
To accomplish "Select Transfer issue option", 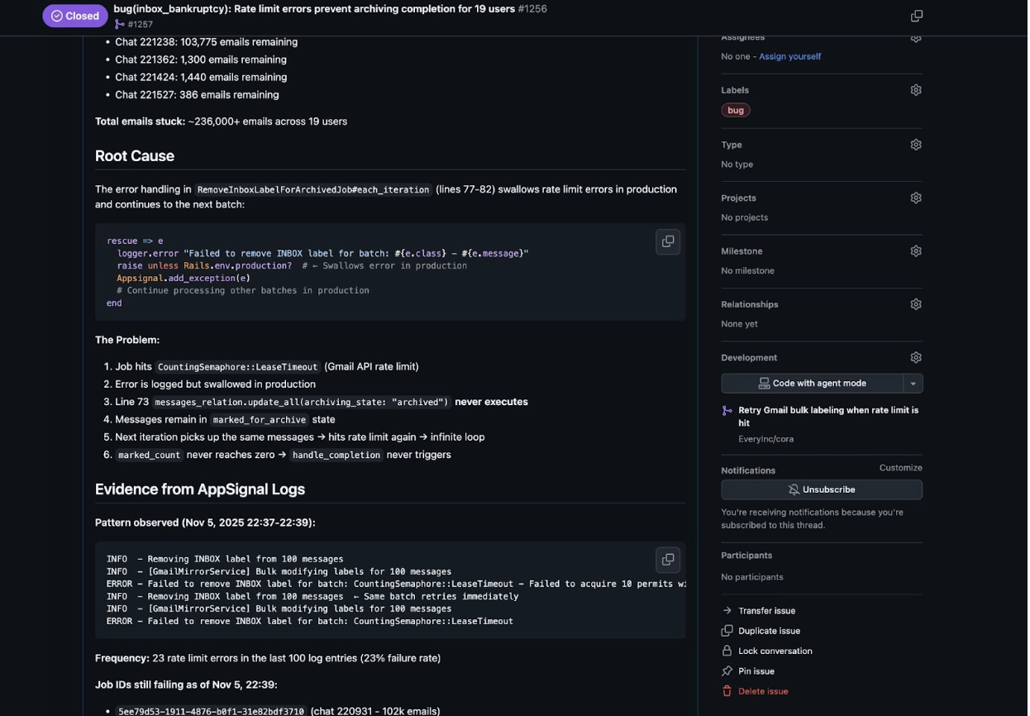I will [x=766, y=611].
